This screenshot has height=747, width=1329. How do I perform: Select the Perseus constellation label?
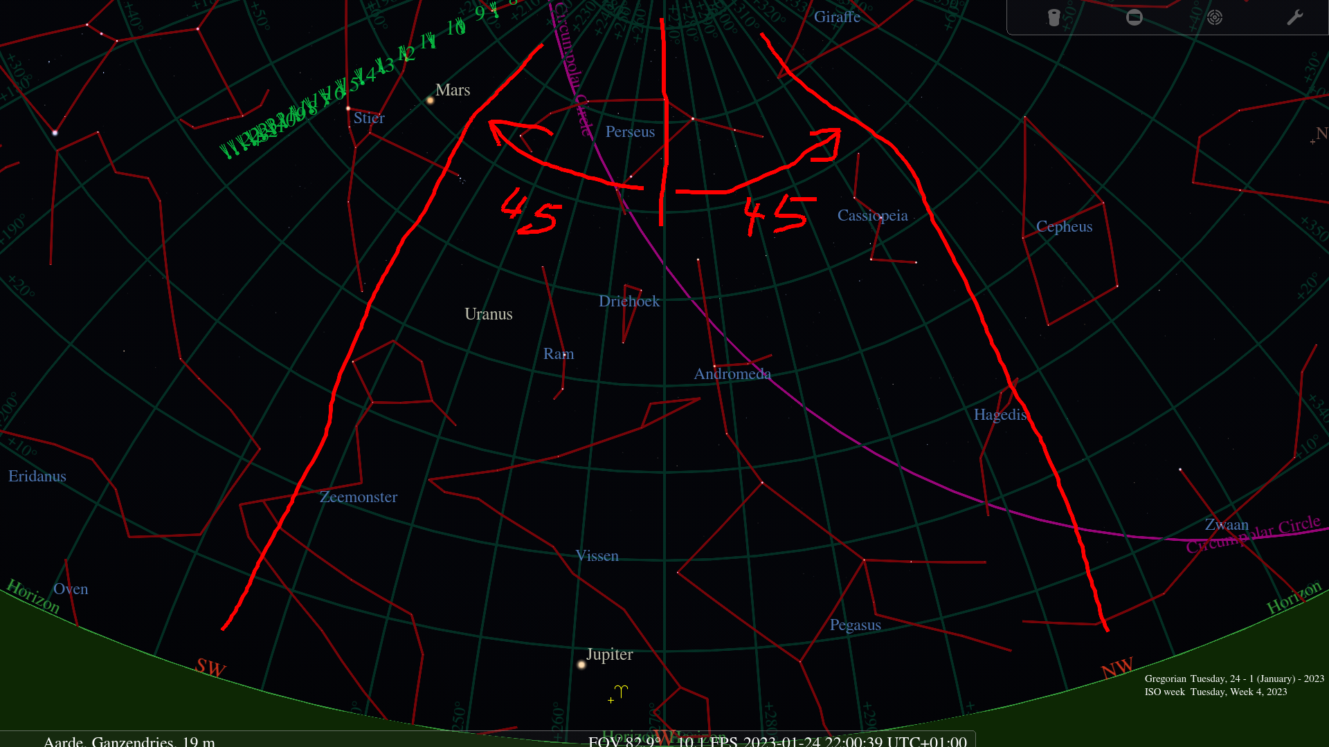(629, 131)
